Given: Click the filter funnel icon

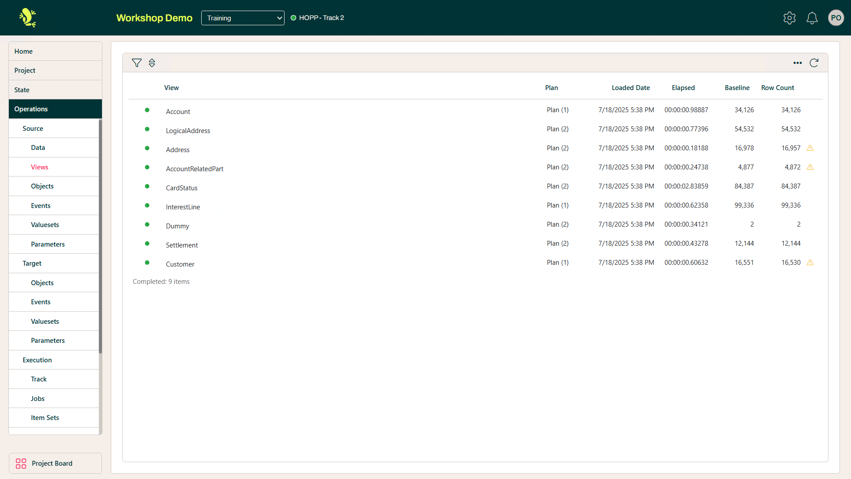Looking at the screenshot, I should pos(137,63).
